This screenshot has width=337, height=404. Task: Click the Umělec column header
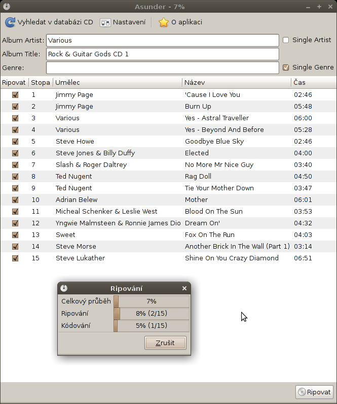(118, 82)
